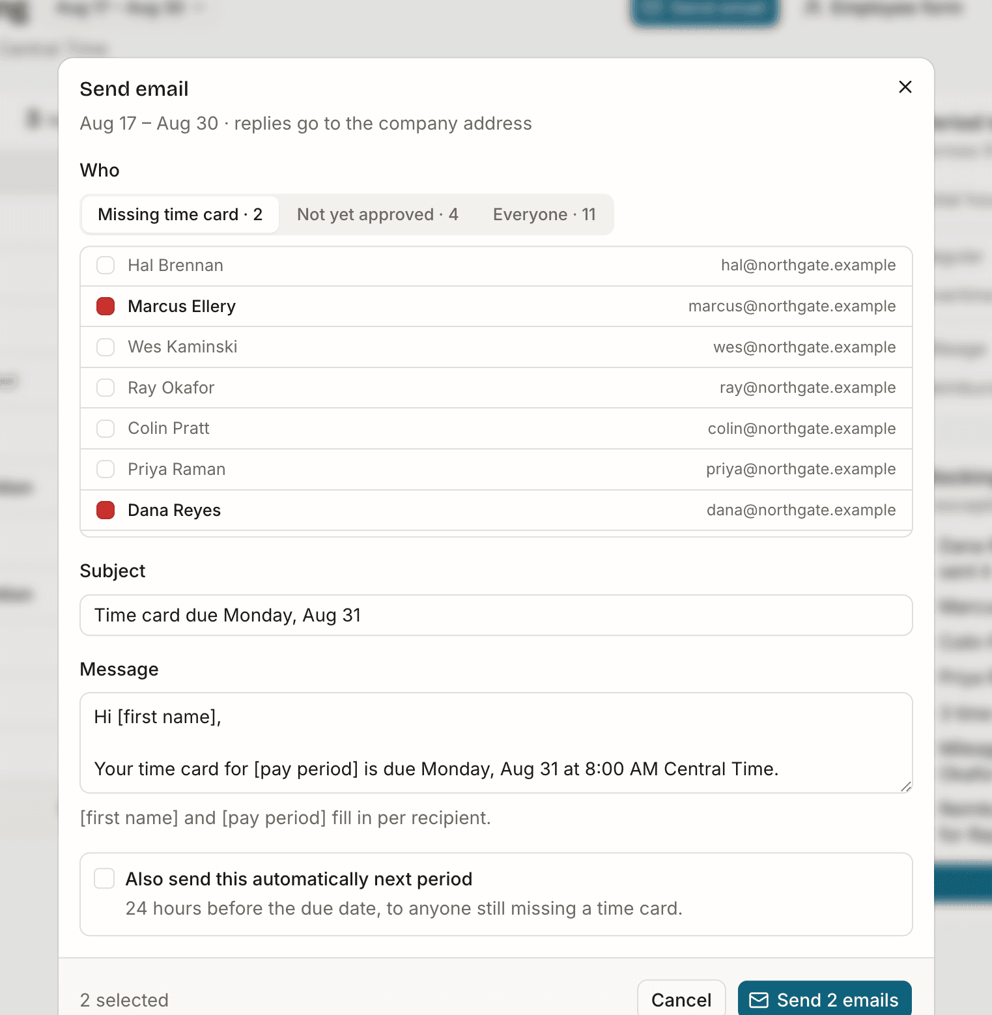Select the Wes Kaminski checkbox

(x=106, y=347)
